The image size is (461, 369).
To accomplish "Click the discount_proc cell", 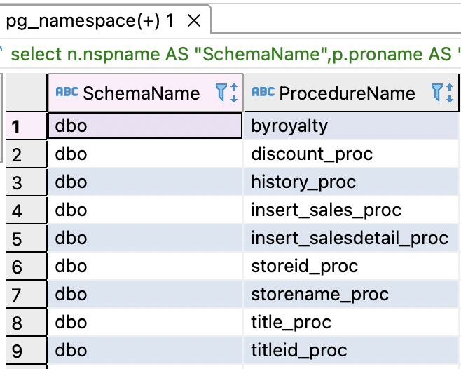I will tap(351, 154).
